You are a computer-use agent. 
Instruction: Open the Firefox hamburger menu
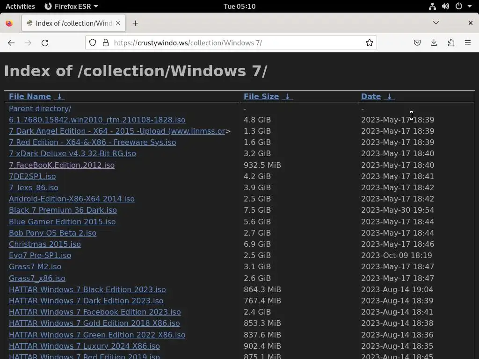(x=468, y=43)
